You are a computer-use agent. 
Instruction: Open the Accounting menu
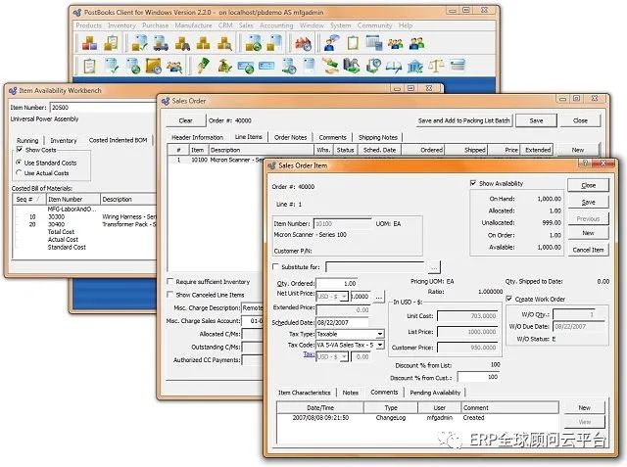[276, 25]
